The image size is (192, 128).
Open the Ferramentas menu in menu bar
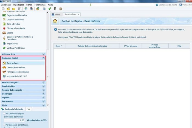40,5
